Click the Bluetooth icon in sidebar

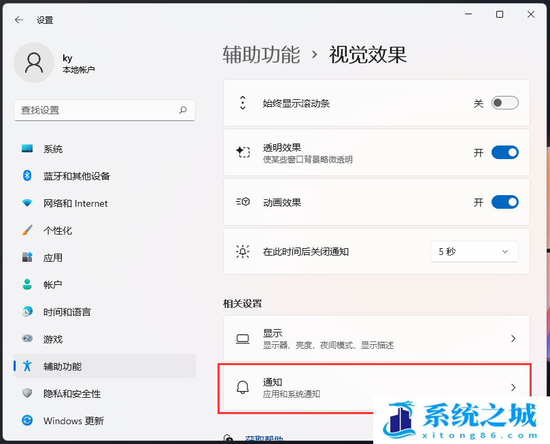tap(27, 175)
